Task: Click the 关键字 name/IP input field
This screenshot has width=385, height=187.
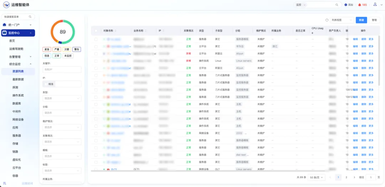Action: 62,70
